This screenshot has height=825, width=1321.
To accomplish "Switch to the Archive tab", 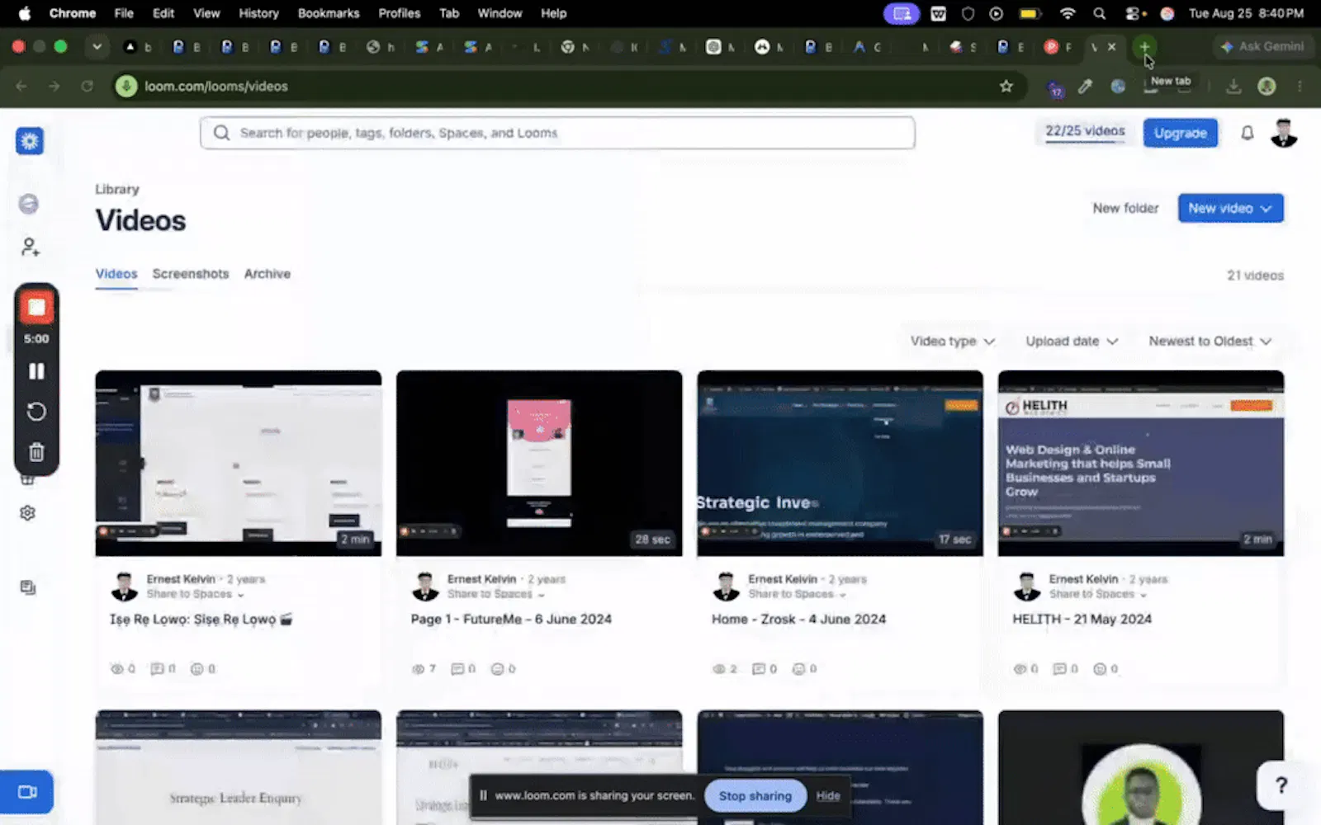I will pyautogui.click(x=268, y=274).
